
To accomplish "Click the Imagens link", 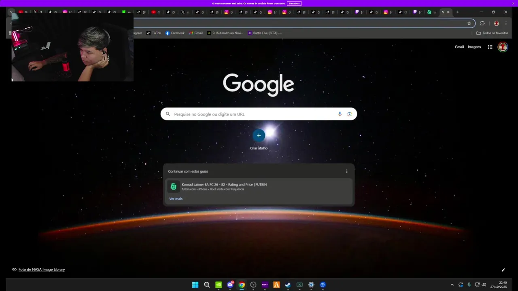I will pyautogui.click(x=474, y=47).
